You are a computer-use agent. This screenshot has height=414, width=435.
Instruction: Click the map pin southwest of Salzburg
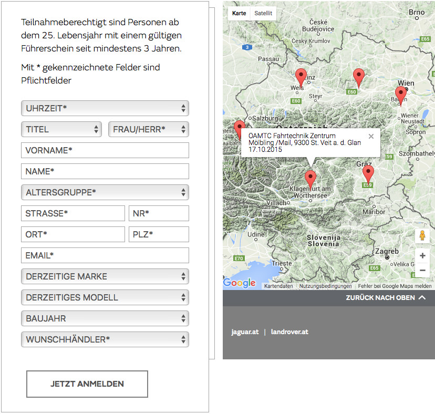pyautogui.click(x=239, y=130)
